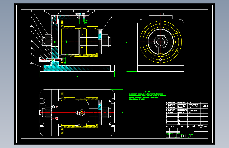The height and width of the screenshot is (148, 229).
Task: Select part callout number 11
Action: pos(73,11)
